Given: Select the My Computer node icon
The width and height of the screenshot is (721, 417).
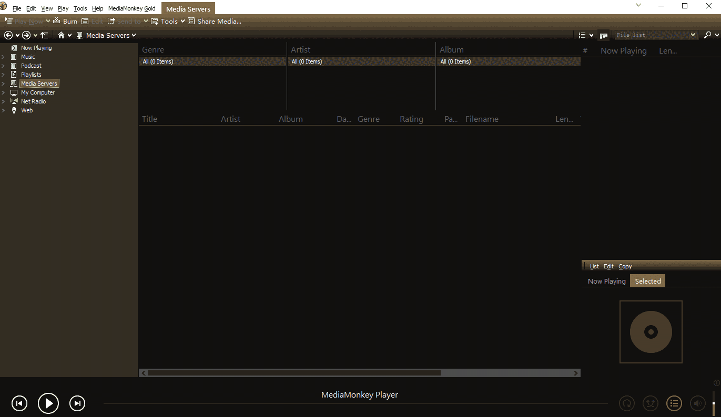Looking at the screenshot, I should point(14,92).
